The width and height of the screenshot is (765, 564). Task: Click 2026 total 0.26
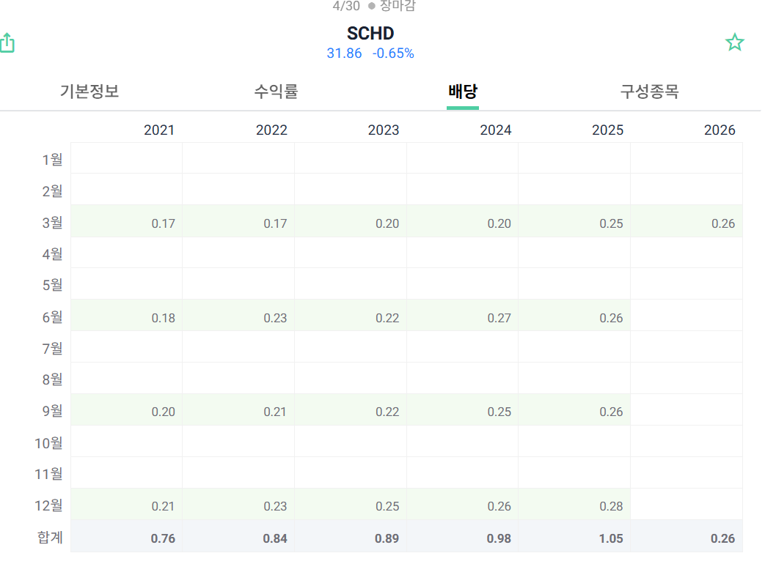tap(722, 538)
